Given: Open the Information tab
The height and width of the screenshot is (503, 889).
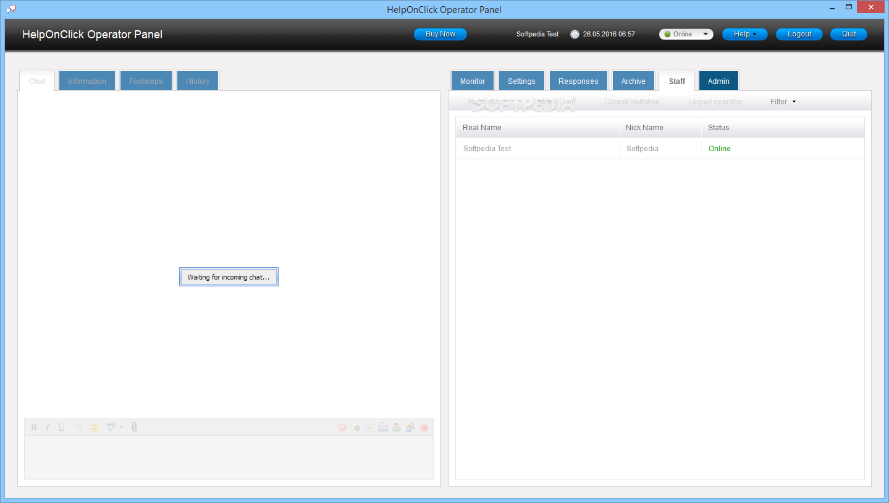Looking at the screenshot, I should tap(87, 81).
